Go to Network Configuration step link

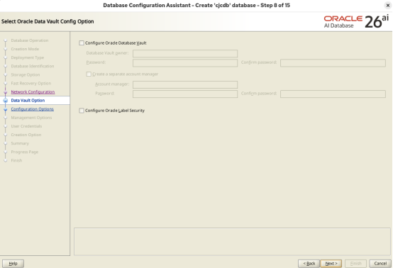pyautogui.click(x=33, y=92)
